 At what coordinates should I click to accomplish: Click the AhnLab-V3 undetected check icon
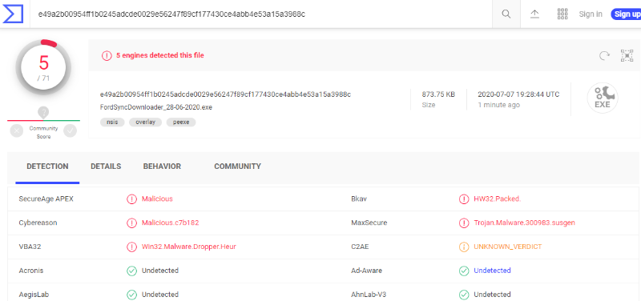(x=464, y=295)
